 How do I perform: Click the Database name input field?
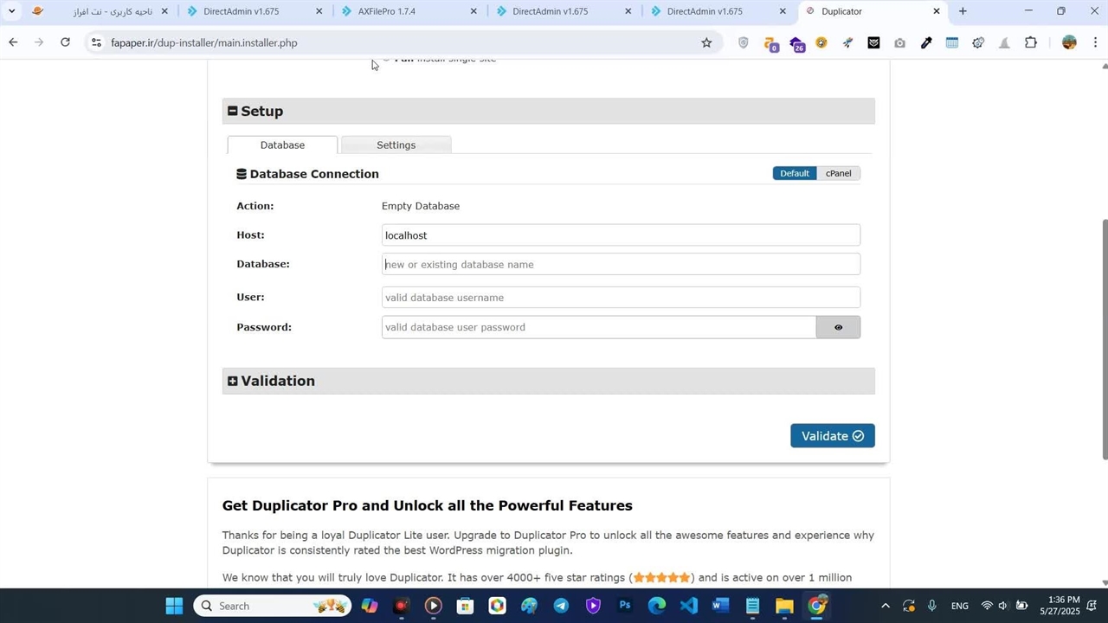tap(621, 265)
